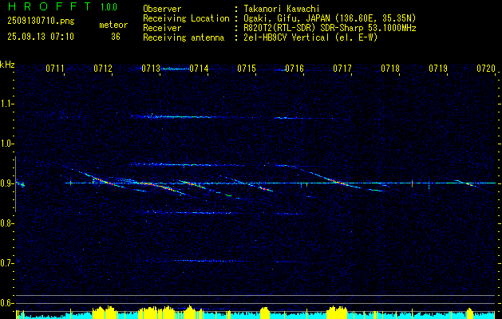Click the 'Receiver' field label
502x319 pixels.
point(162,28)
